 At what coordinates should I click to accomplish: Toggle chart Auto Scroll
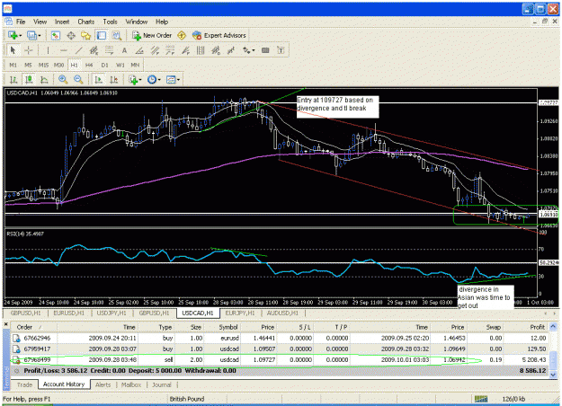coord(98,79)
